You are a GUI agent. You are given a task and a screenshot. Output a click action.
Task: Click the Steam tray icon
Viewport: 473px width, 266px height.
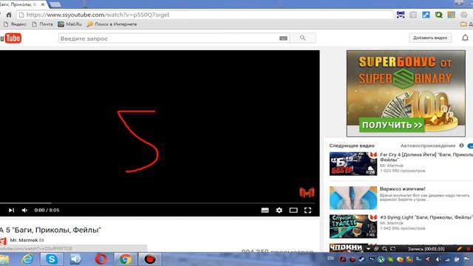click(x=361, y=259)
